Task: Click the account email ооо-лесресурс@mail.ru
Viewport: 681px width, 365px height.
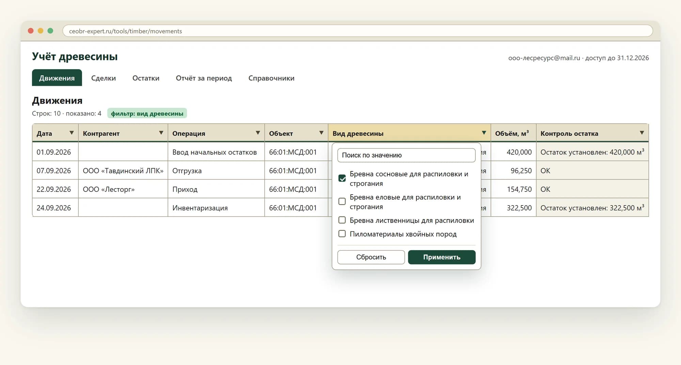Action: (x=544, y=58)
